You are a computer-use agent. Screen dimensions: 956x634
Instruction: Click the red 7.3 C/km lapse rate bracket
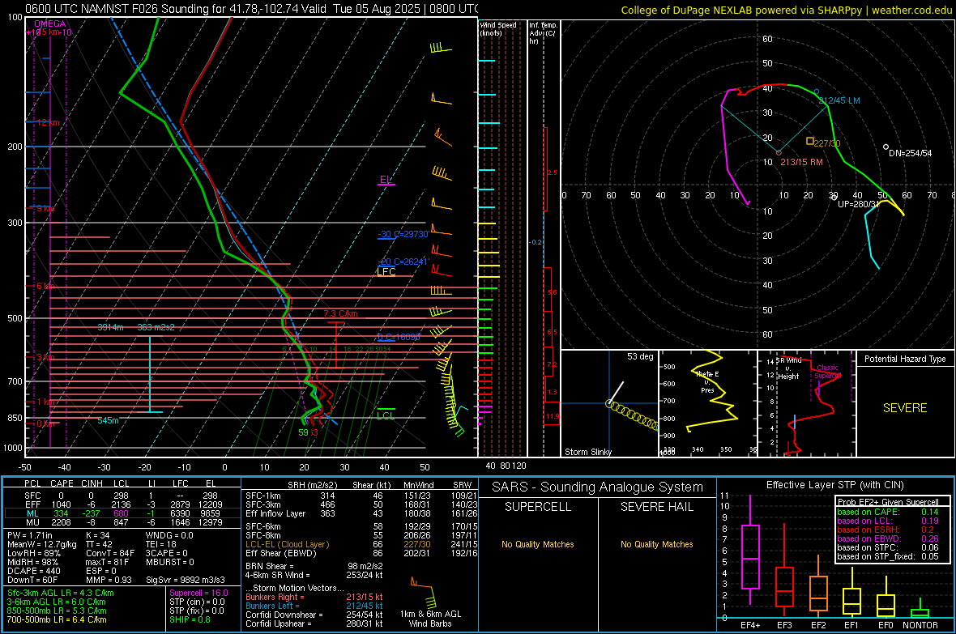336,344
